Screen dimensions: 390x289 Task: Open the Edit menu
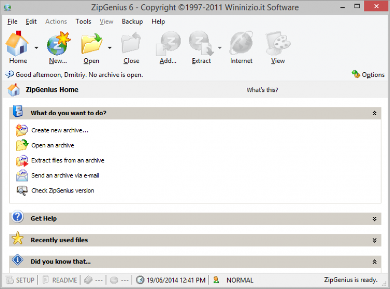point(31,22)
